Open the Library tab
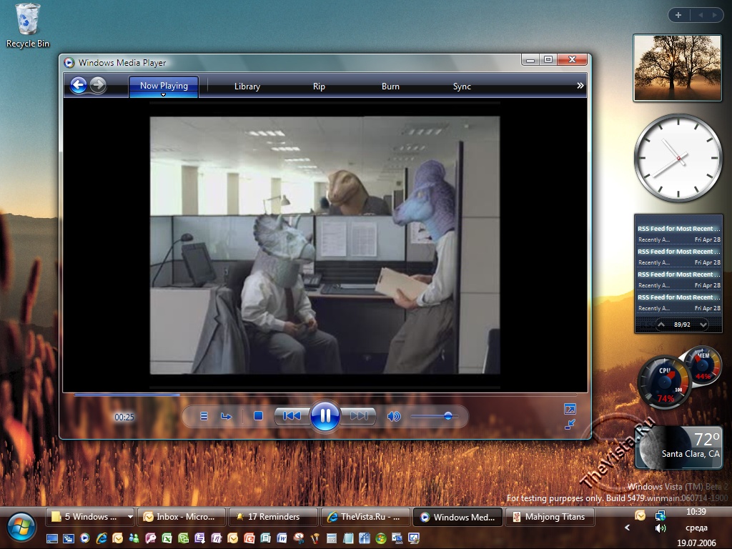The width and height of the screenshot is (732, 549). click(247, 86)
